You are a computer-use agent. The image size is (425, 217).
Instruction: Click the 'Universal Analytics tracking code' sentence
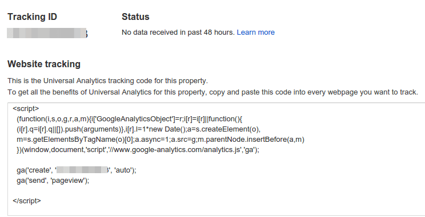107,81
